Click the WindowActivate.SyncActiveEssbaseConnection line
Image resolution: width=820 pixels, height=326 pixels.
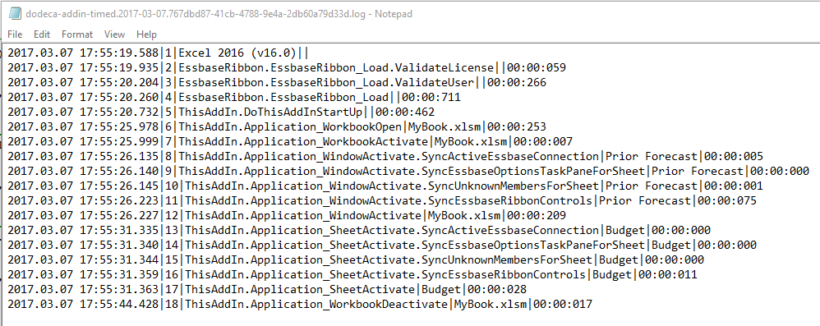385,156
